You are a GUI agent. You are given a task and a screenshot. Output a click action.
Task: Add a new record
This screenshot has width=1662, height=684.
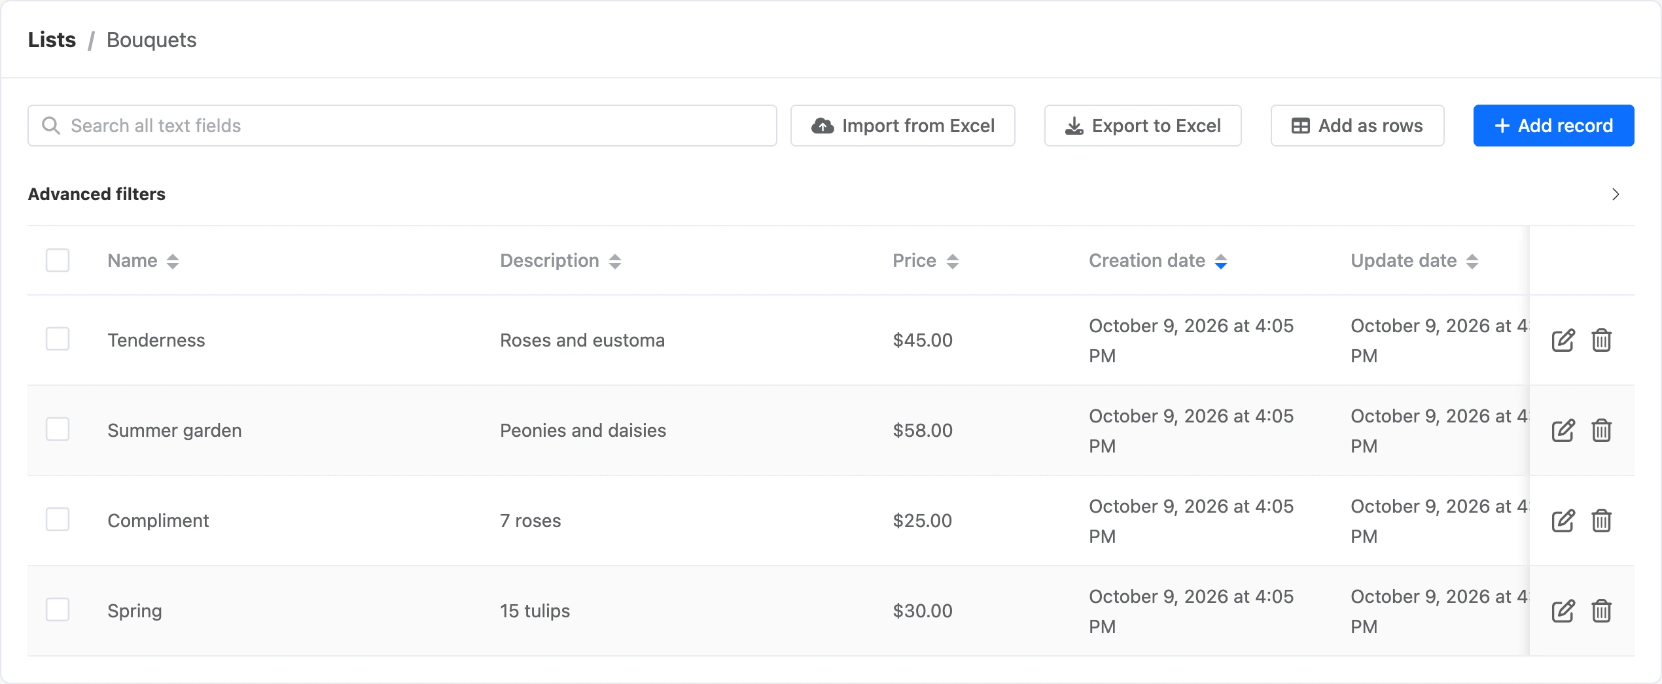click(x=1554, y=126)
